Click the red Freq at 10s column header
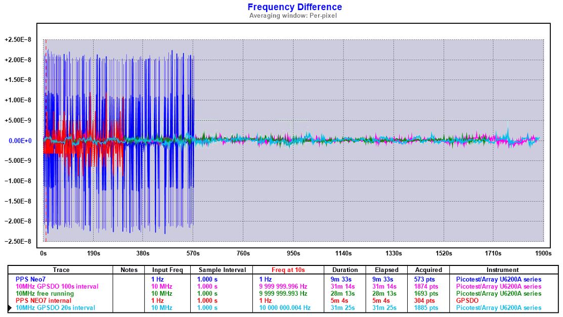This screenshot has width=563, height=317. (288, 270)
